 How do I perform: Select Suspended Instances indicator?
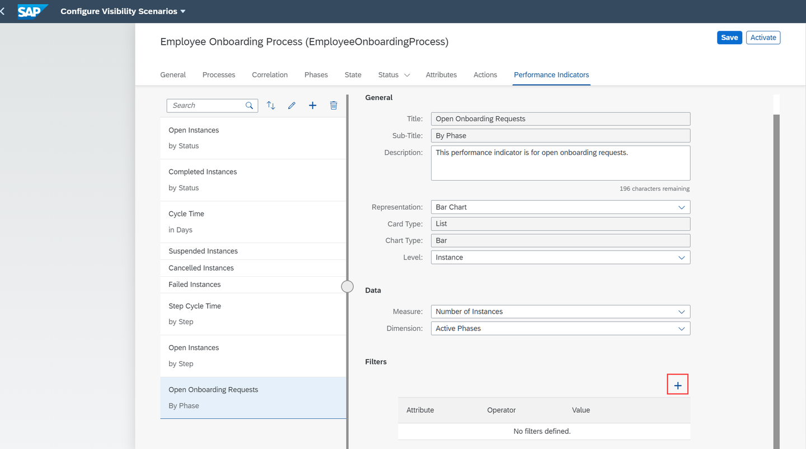point(253,251)
